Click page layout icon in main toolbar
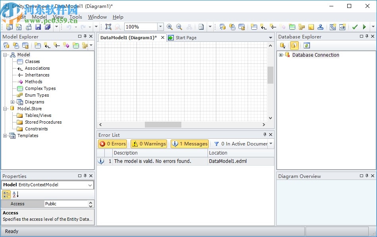The width and height of the screenshot is (377, 237). coord(201,27)
